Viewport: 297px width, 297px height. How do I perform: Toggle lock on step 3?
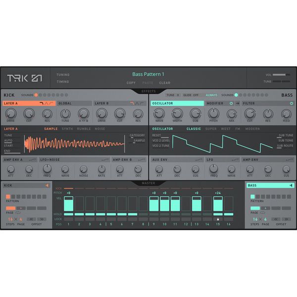90,219
